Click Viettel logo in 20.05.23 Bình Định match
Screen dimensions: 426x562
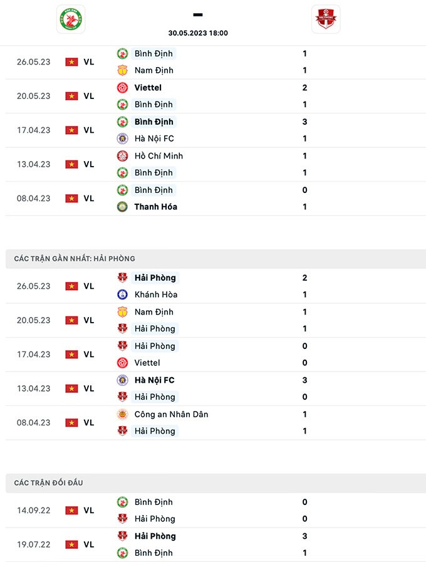pos(122,88)
